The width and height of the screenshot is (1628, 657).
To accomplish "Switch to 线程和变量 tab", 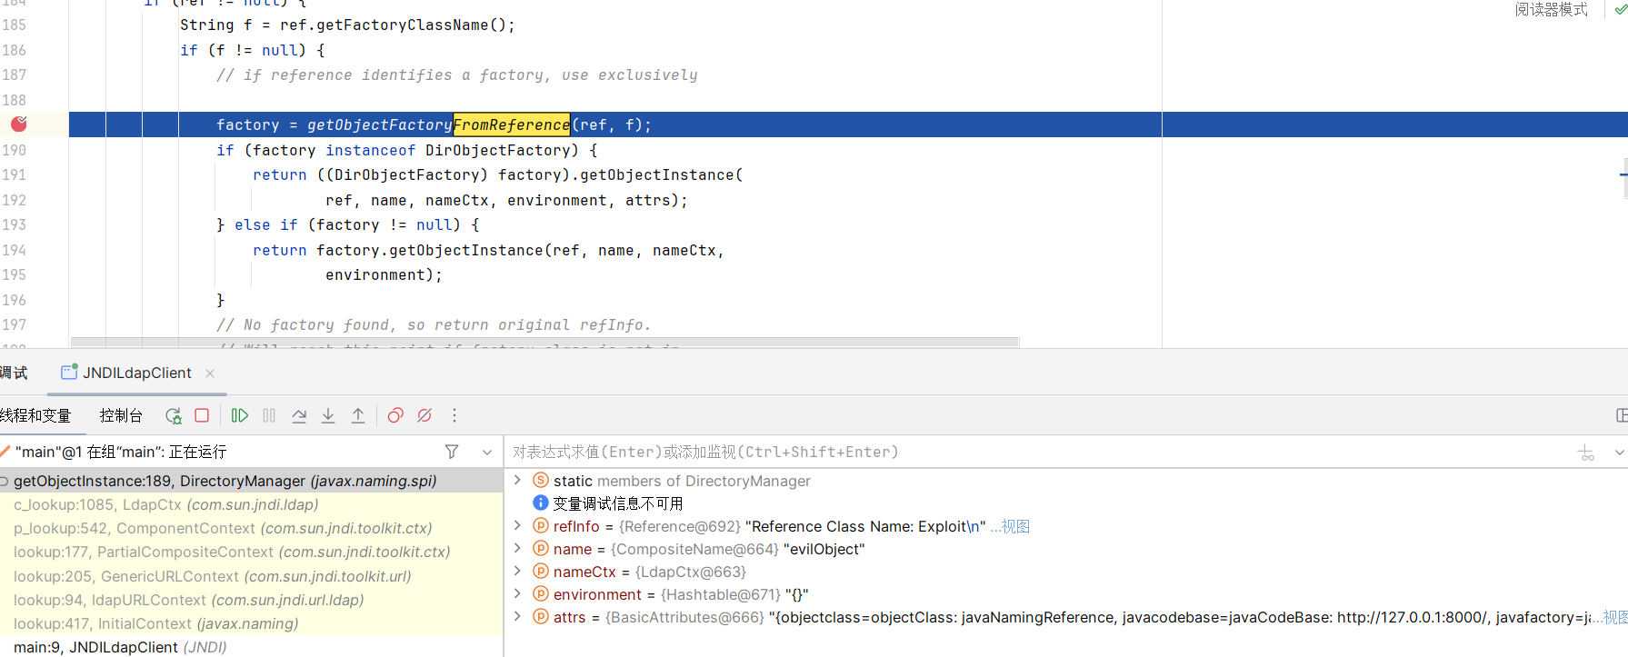I will [x=35, y=415].
